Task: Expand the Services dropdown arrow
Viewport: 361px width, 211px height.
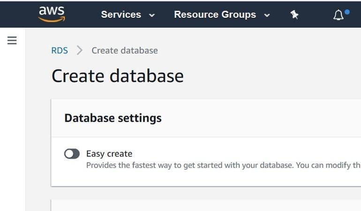Action: (x=152, y=15)
